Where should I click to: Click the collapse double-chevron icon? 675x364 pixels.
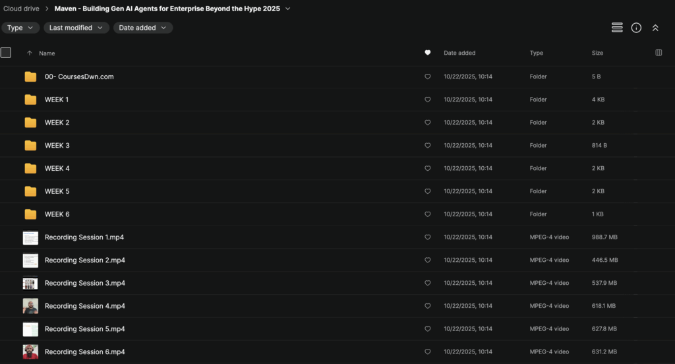[x=655, y=28]
